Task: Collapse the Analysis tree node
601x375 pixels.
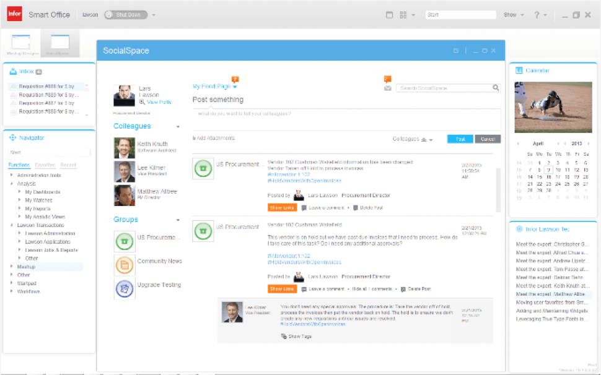Action: tap(12, 183)
